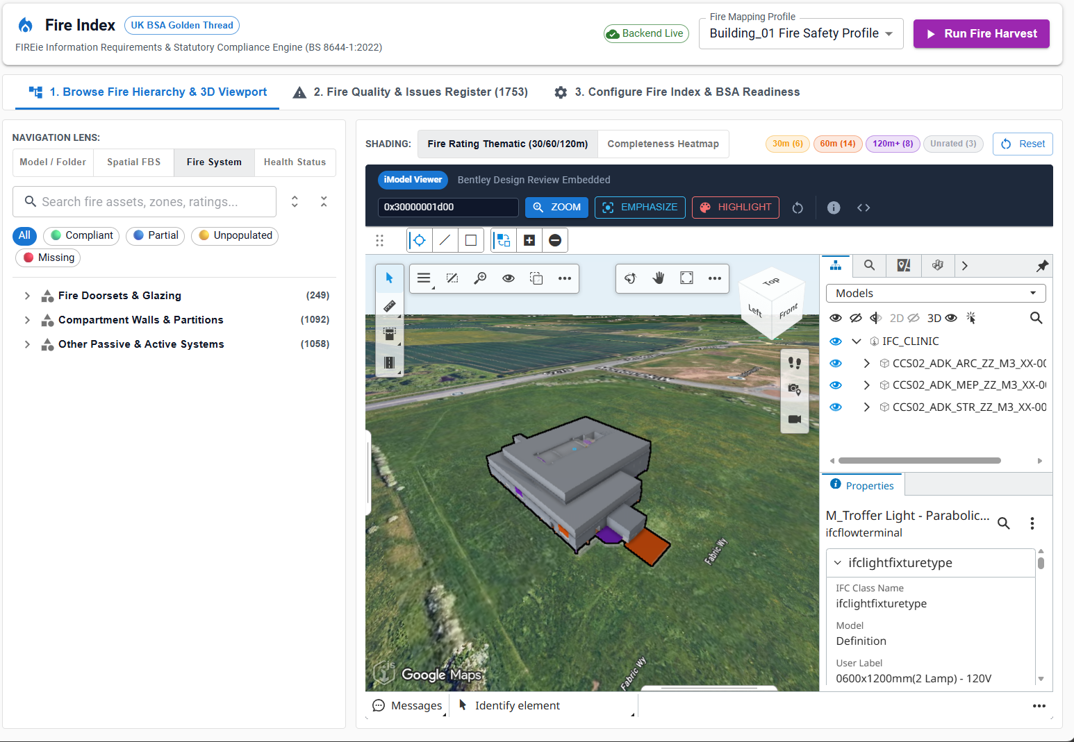Image resolution: width=1074 pixels, height=742 pixels.
Task: Filter by Compliant status chip
Action: coord(81,236)
